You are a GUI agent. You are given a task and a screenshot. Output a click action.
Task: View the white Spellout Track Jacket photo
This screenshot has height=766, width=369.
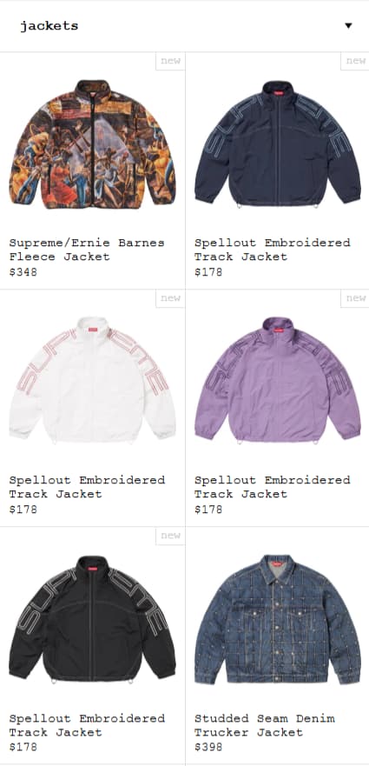tap(92, 381)
